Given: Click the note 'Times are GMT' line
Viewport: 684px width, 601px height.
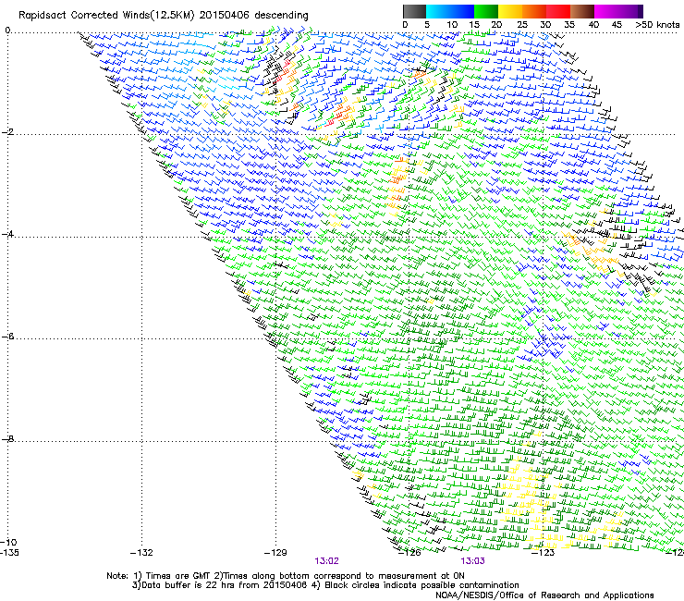Looking at the screenshot, I should point(286,576).
